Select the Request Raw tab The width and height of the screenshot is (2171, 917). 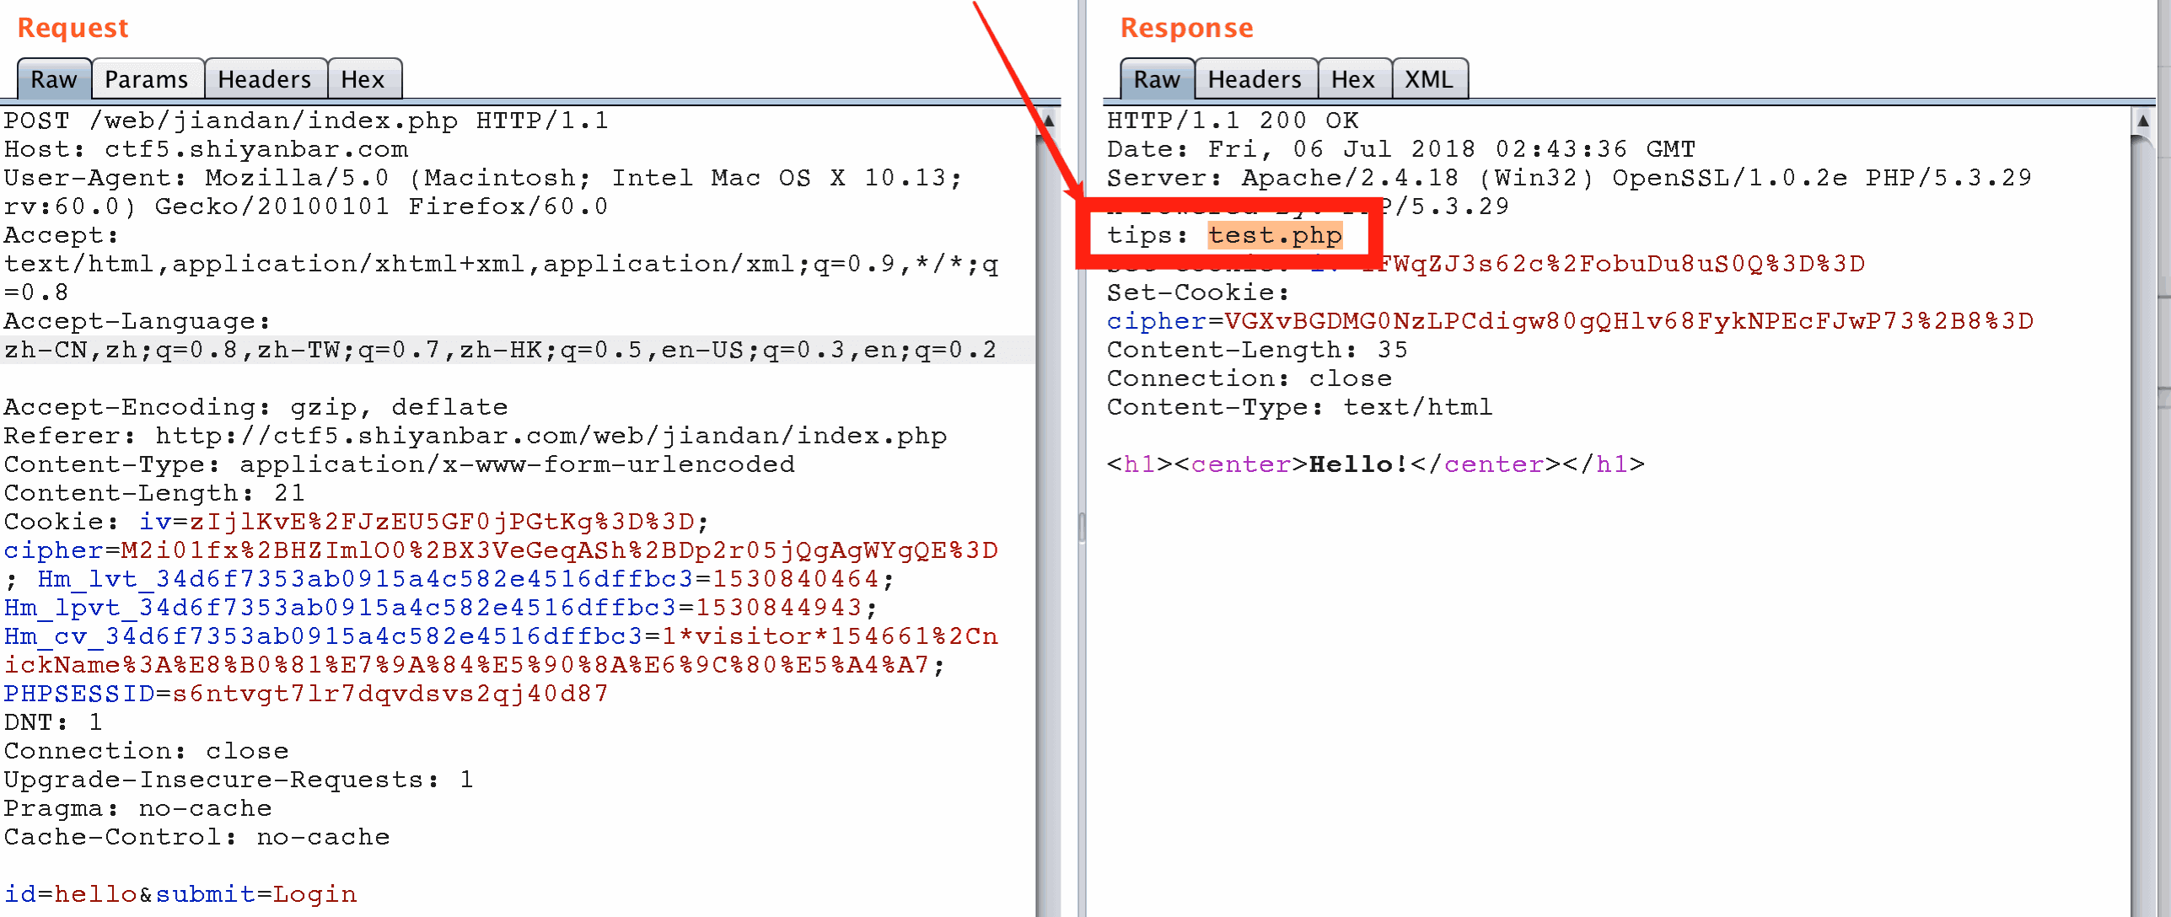click(x=54, y=79)
